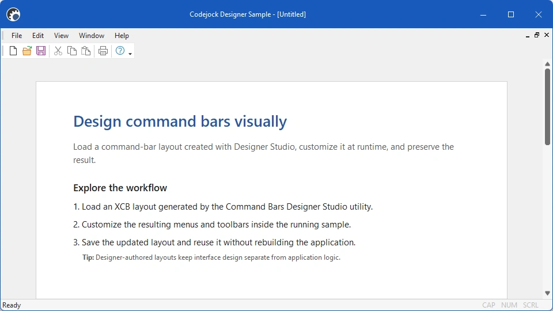
Task: Click the CAP status bar indicator
Action: tap(489, 305)
